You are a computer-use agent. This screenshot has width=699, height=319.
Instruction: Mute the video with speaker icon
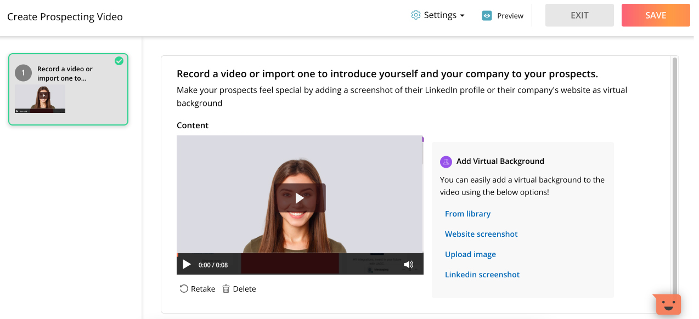coord(408,264)
